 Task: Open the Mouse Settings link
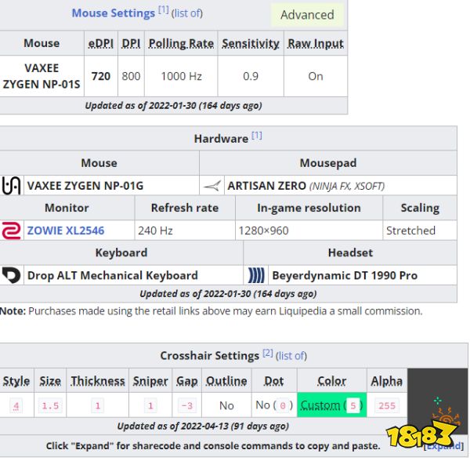pos(114,13)
